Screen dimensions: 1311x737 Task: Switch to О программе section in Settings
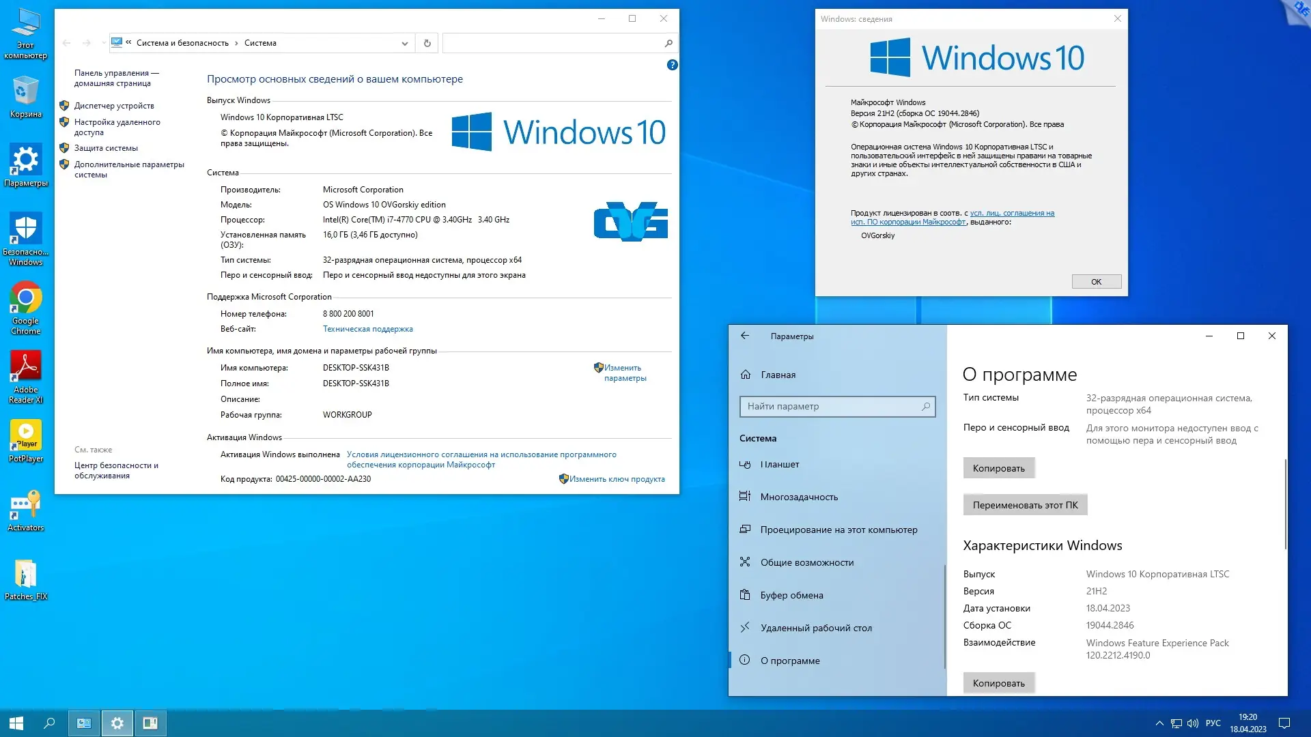(x=790, y=660)
